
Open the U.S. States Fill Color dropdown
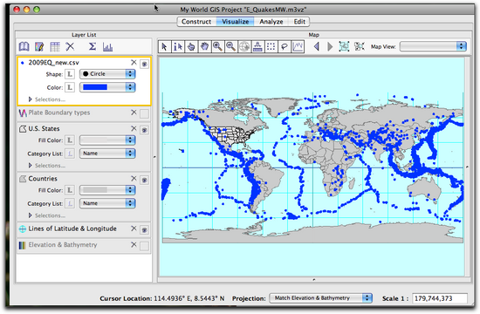[x=107, y=140]
